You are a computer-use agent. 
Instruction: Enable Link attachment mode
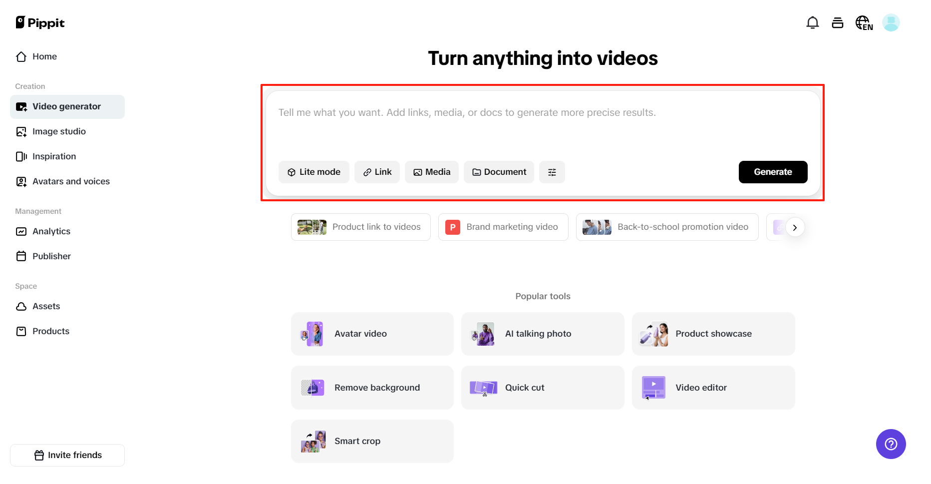(377, 172)
